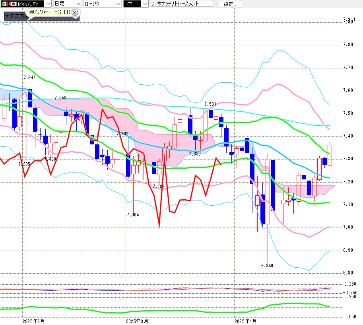Click the 7.70 price axis label

point(348,67)
